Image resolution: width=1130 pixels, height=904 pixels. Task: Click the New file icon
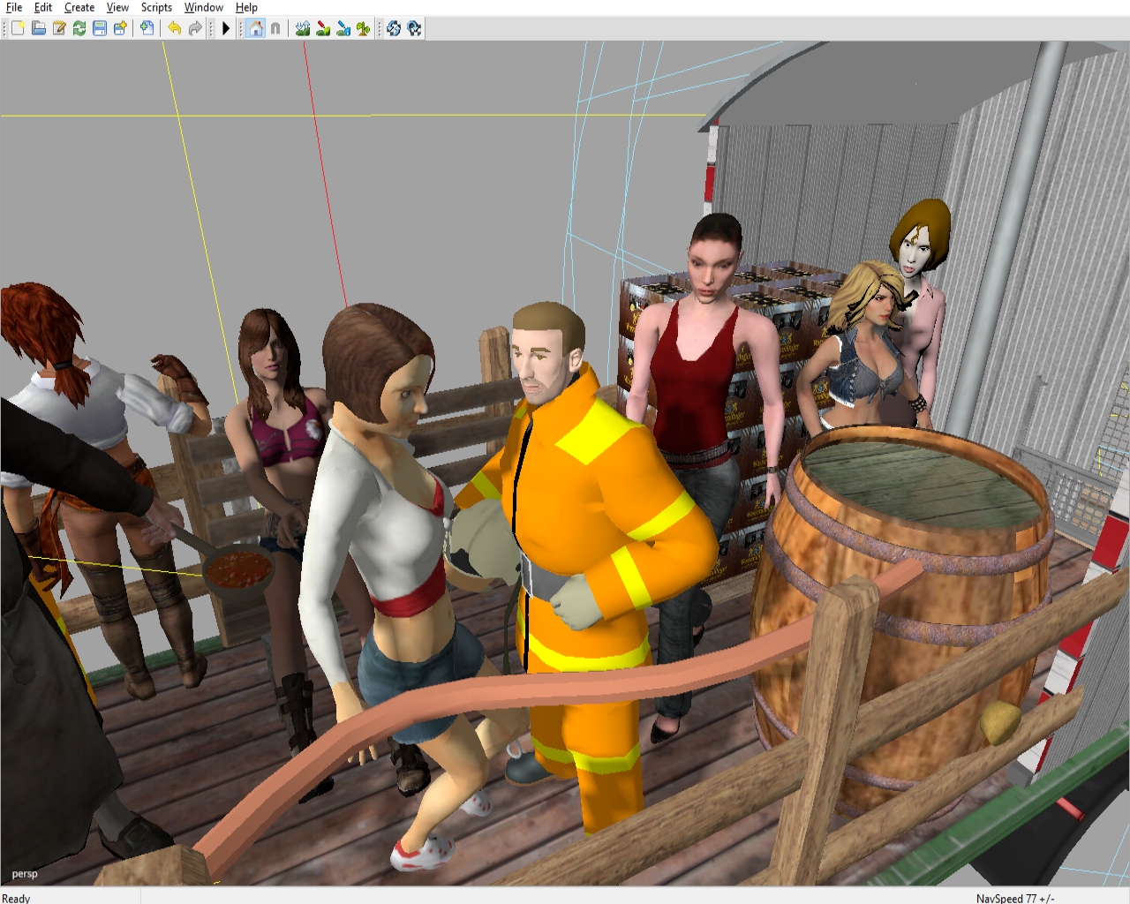point(18,28)
